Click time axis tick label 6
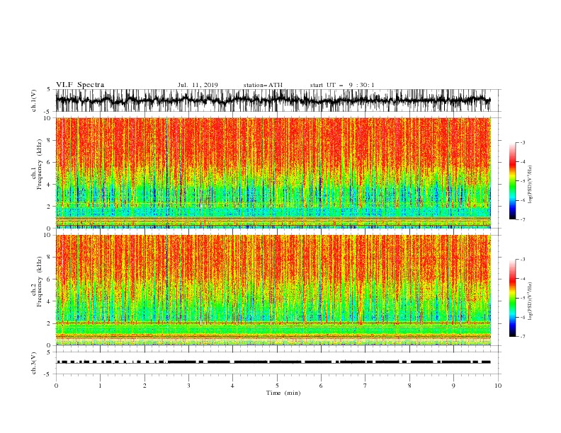 (321, 386)
